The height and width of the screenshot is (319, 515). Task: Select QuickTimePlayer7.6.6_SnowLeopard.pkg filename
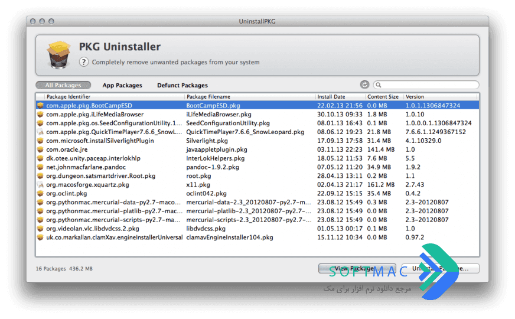(x=245, y=132)
